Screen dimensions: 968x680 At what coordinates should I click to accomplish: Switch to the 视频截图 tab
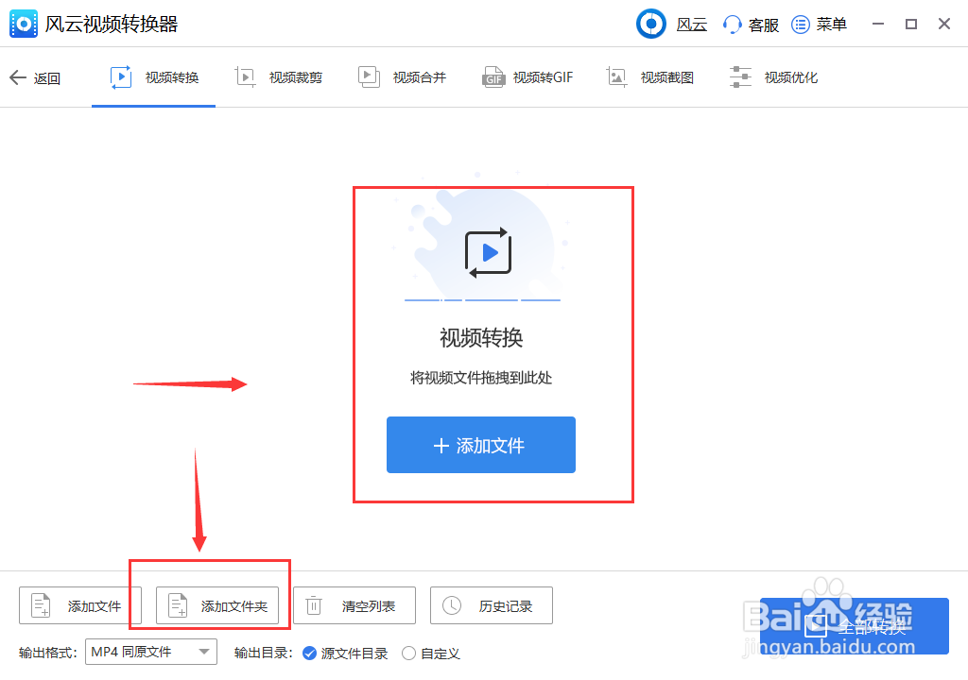click(650, 77)
